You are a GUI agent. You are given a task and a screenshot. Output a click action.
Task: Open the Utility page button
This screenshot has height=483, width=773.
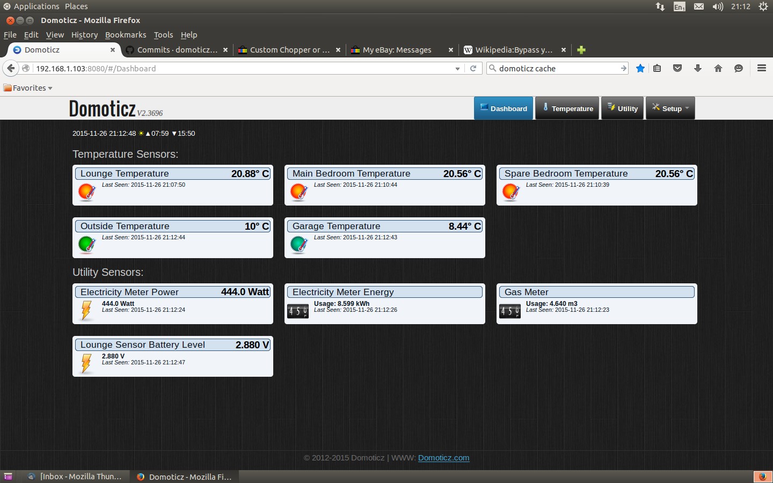(x=622, y=108)
